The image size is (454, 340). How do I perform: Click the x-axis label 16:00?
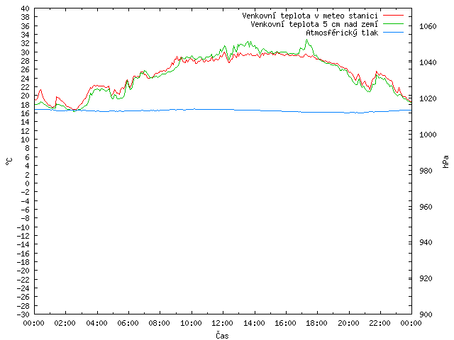[x=285, y=323]
